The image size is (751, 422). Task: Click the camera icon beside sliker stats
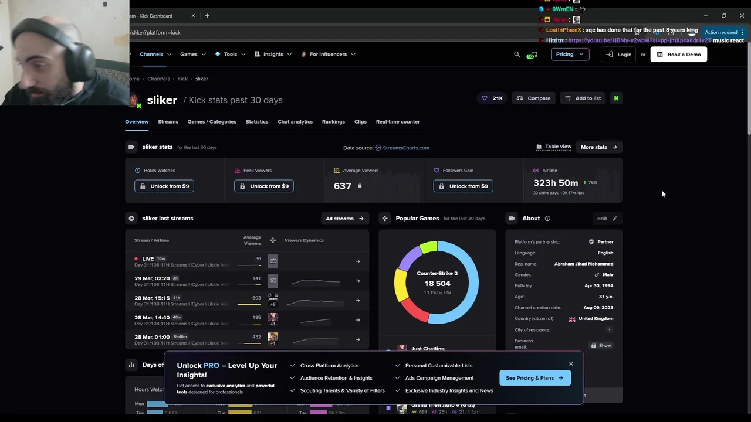coord(131,147)
